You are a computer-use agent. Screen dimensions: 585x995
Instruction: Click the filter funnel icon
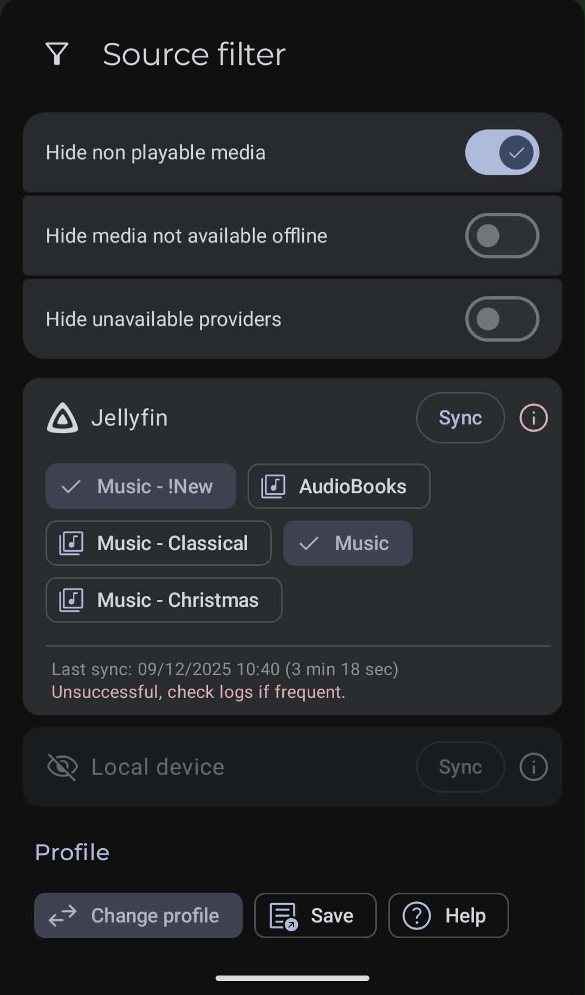[57, 54]
